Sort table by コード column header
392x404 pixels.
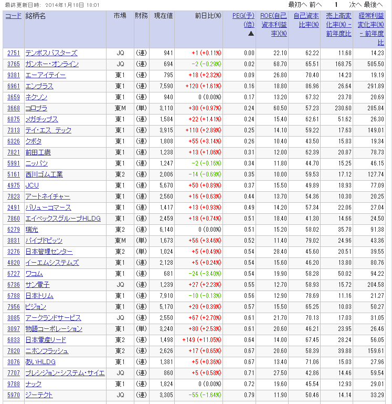click(x=13, y=16)
